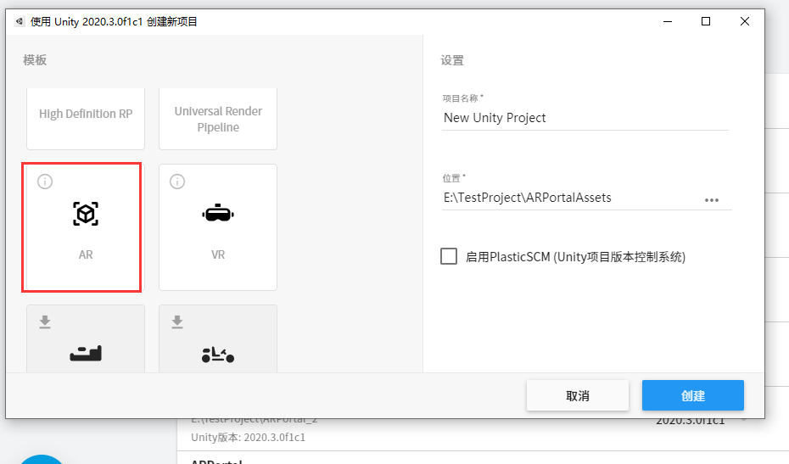Close the create project dialog
This screenshot has width=789, height=464.
(745, 22)
